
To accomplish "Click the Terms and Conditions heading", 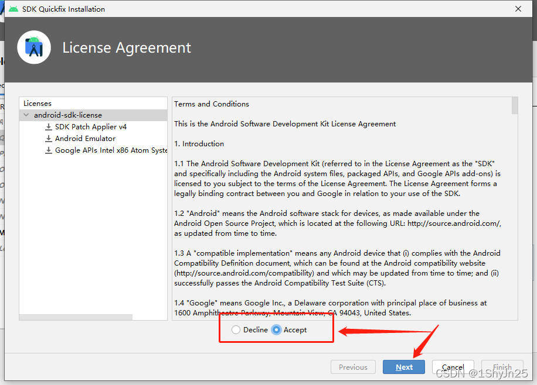I will 211,104.
